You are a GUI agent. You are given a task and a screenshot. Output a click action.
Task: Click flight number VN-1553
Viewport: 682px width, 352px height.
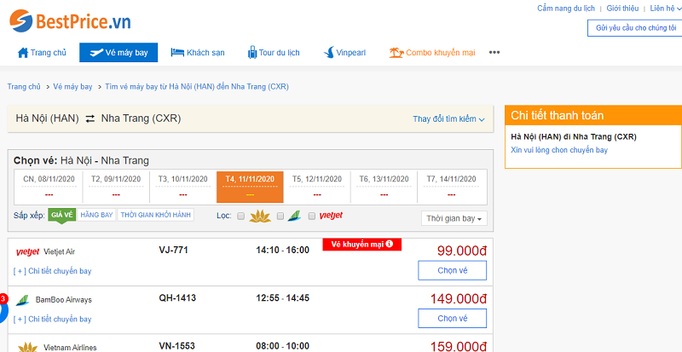coord(177,346)
